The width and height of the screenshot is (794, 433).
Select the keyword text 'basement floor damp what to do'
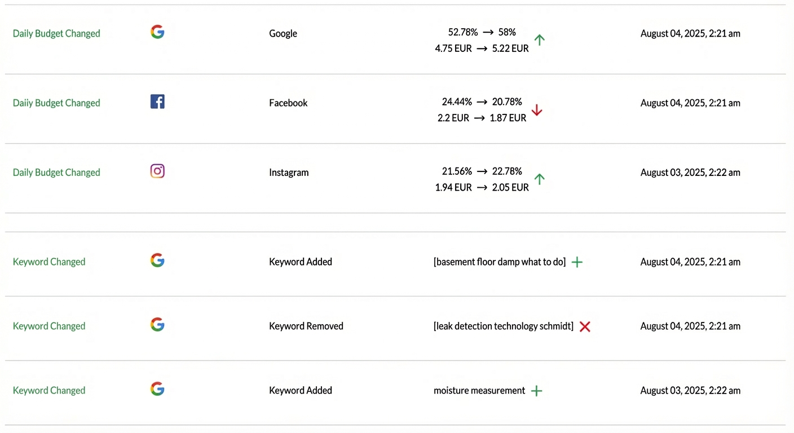coord(500,262)
